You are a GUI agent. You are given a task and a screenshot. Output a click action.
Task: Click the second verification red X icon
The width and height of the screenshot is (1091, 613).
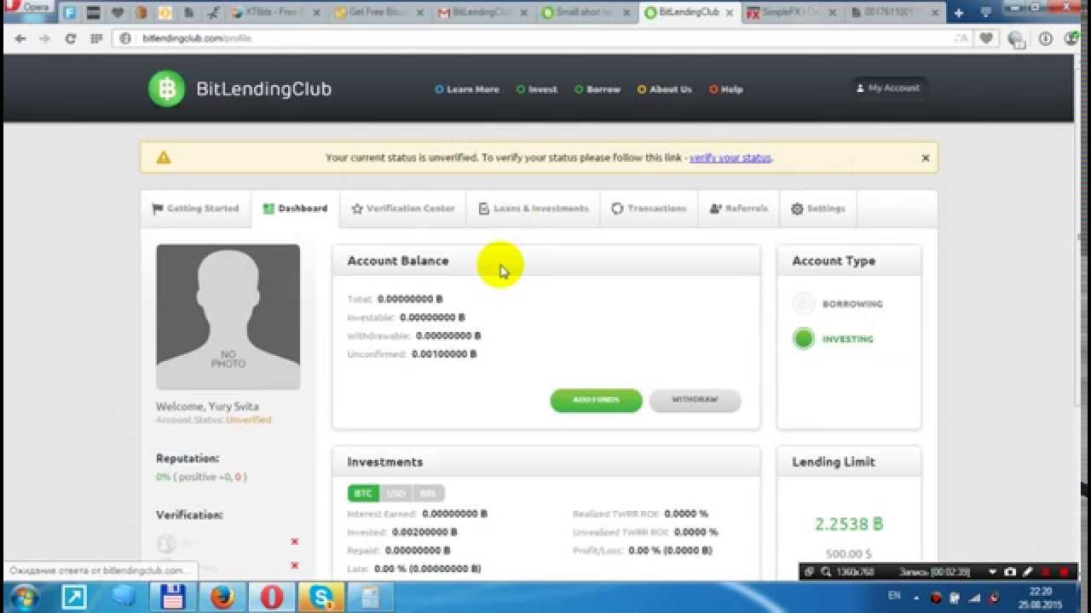pos(295,565)
